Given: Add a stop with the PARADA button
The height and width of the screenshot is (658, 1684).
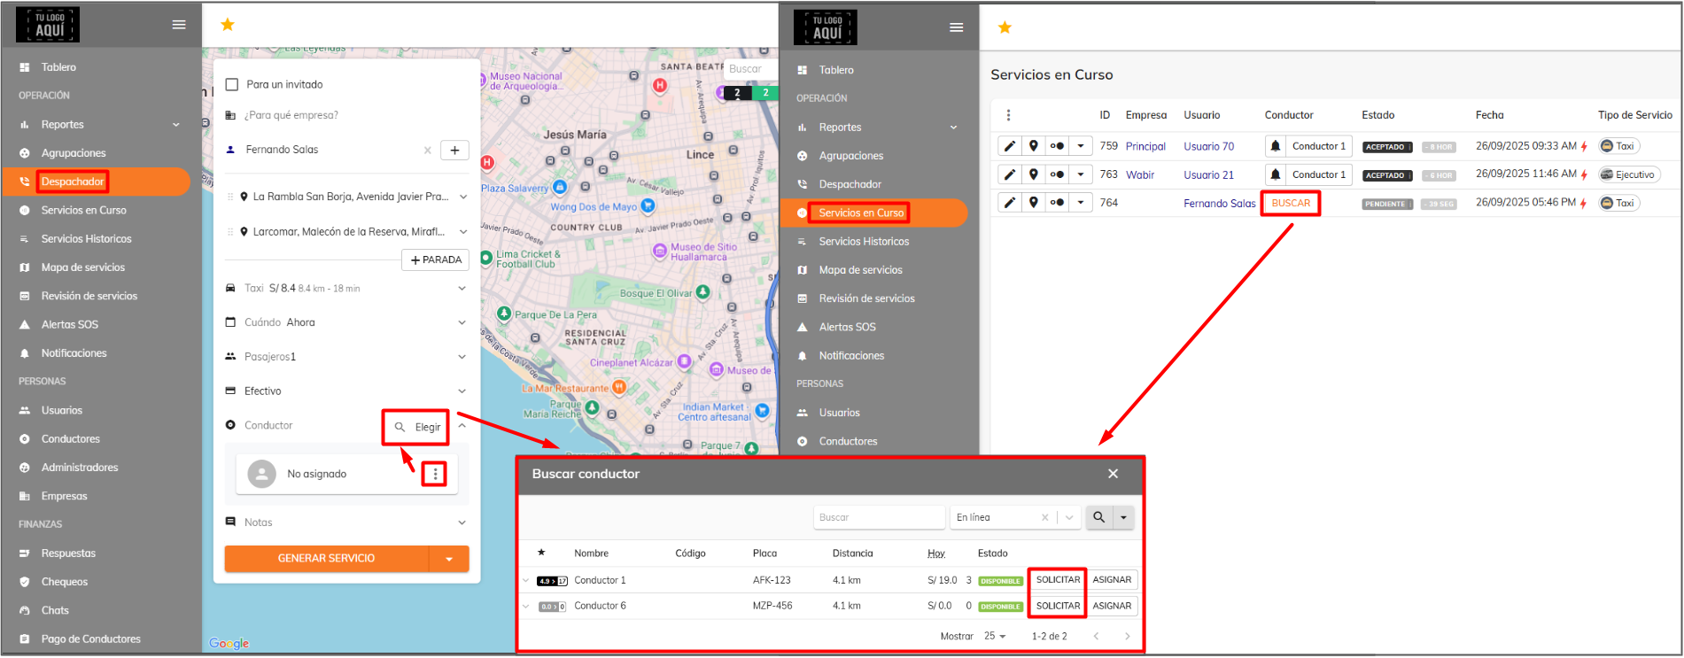Looking at the screenshot, I should [436, 260].
